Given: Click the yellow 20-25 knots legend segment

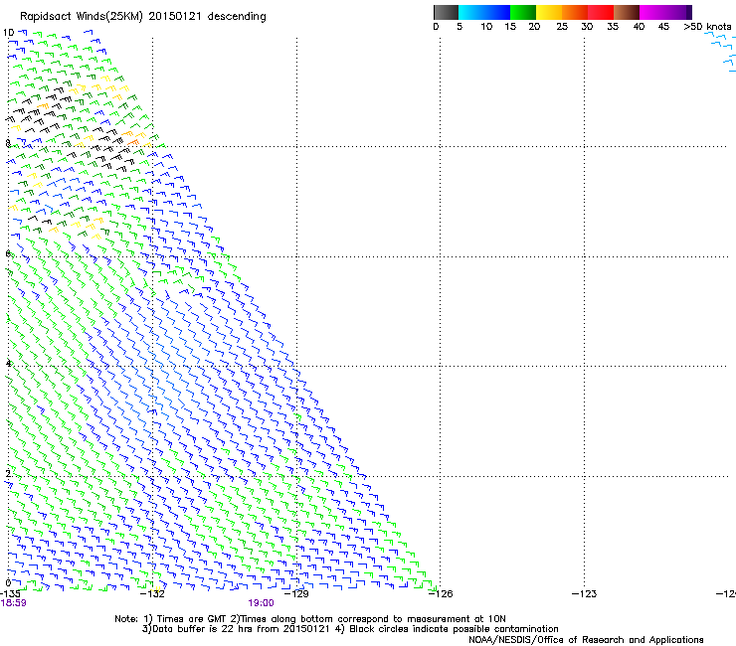Looking at the screenshot, I should coord(549,12).
